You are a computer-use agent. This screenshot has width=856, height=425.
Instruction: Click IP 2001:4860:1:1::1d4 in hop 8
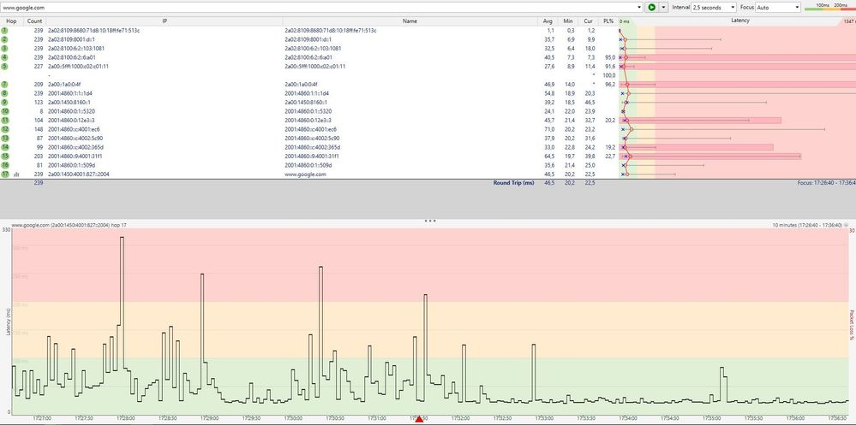click(x=70, y=93)
